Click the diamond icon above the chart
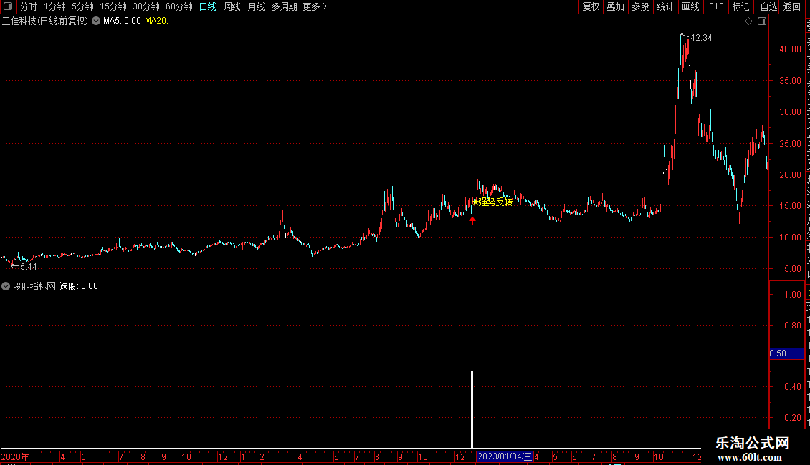Viewport: 810px width, 465px height. (748, 21)
